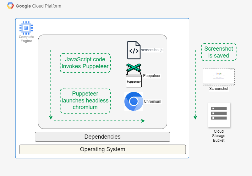The image size is (252, 176).
Task: Click the 'Google Cloud Platform' title text
Action: tap(38, 6)
